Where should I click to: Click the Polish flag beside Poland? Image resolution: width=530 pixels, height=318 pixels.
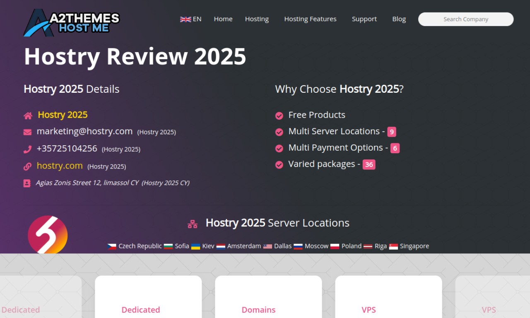(x=335, y=246)
